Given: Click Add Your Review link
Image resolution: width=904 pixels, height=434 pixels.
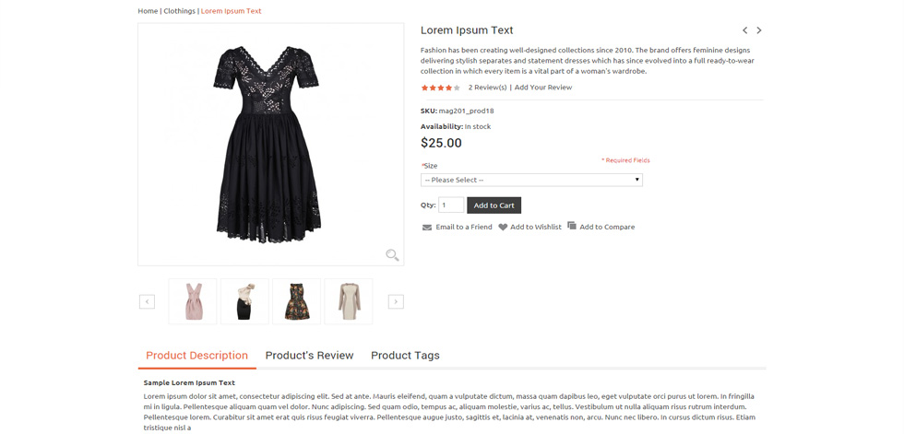Looking at the screenshot, I should pos(543,88).
